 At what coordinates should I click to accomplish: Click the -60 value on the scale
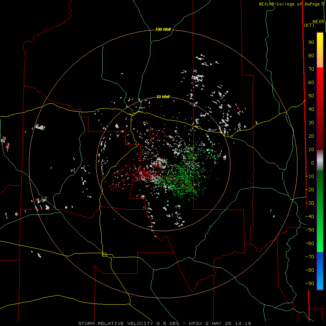pos(310,243)
